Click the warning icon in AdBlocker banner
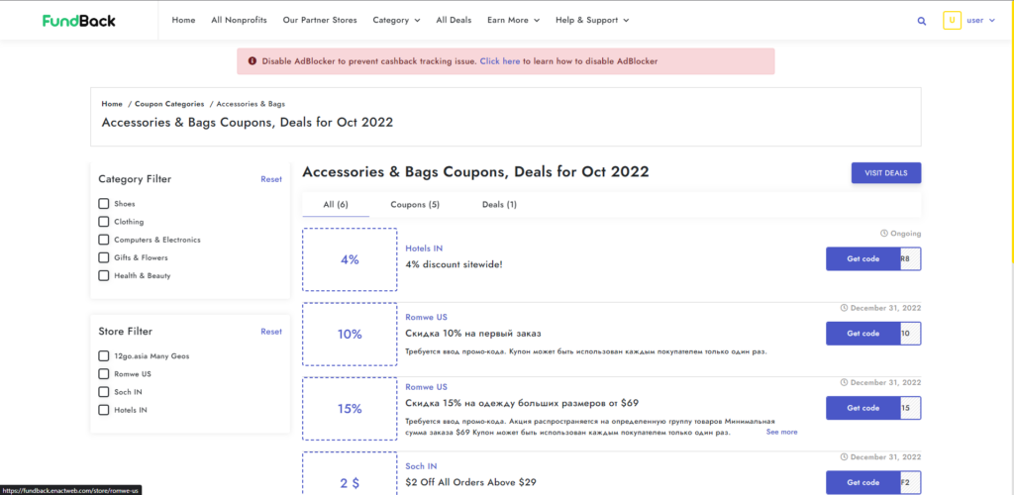 253,61
